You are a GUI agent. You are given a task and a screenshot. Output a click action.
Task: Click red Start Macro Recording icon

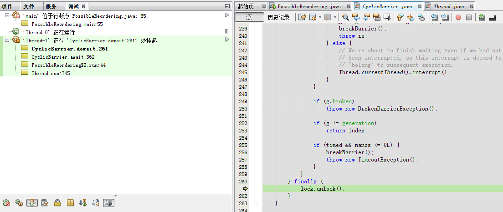click(x=458, y=18)
